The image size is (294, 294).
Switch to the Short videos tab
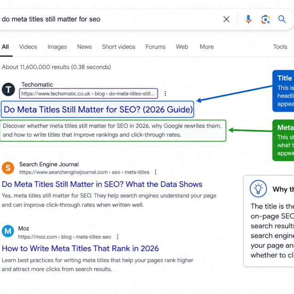(119, 47)
